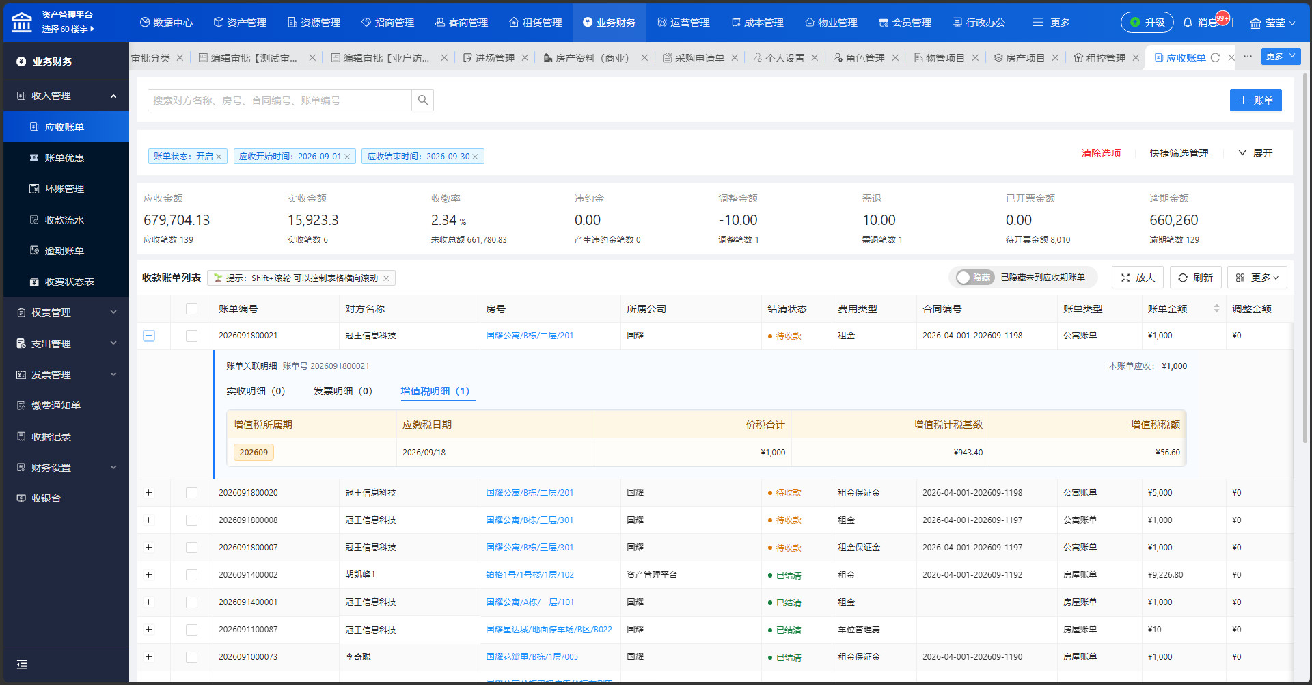Viewport: 1312px width, 685px height.
Task: Sort by the 账单金额 column sorter
Action: click(1216, 309)
